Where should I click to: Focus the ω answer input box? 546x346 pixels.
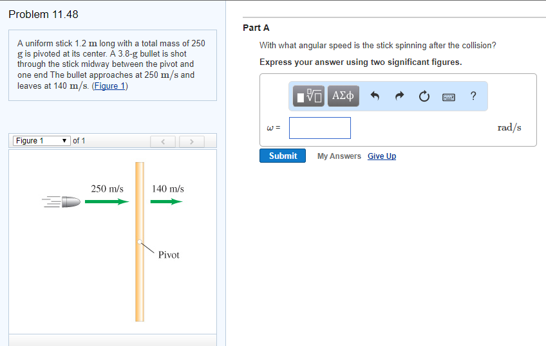click(x=319, y=128)
